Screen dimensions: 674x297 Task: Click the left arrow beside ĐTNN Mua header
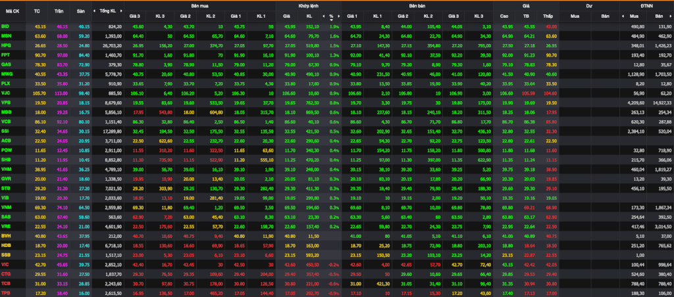tap(623, 16)
